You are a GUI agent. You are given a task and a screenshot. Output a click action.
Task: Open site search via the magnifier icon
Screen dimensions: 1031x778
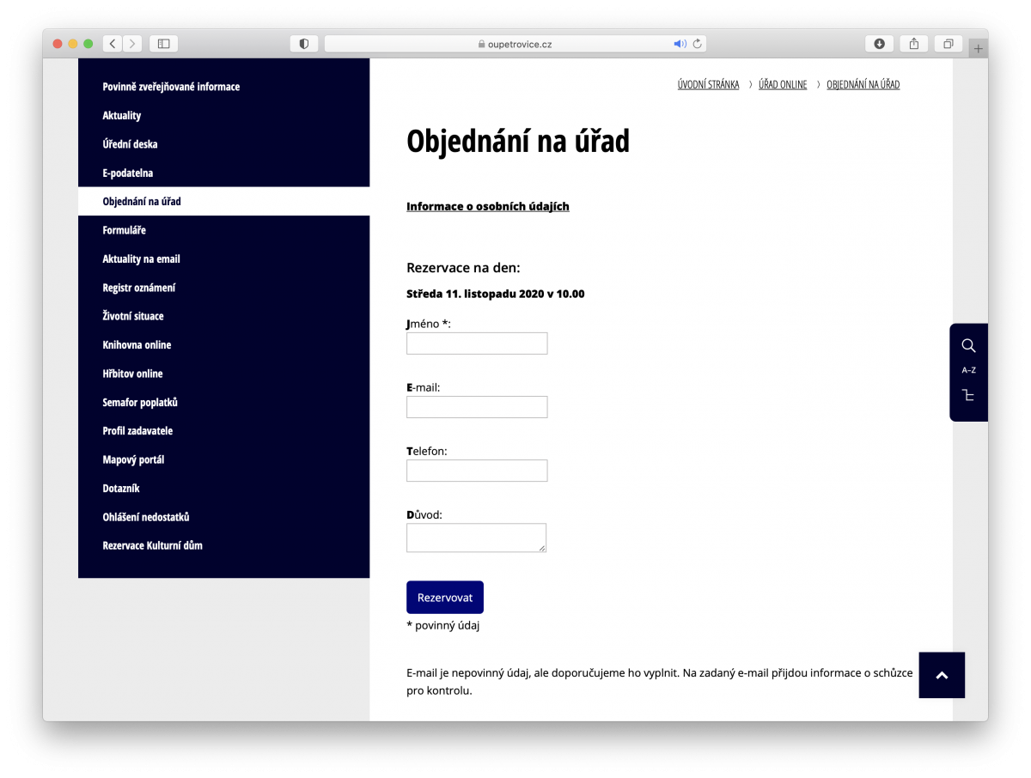pyautogui.click(x=968, y=345)
